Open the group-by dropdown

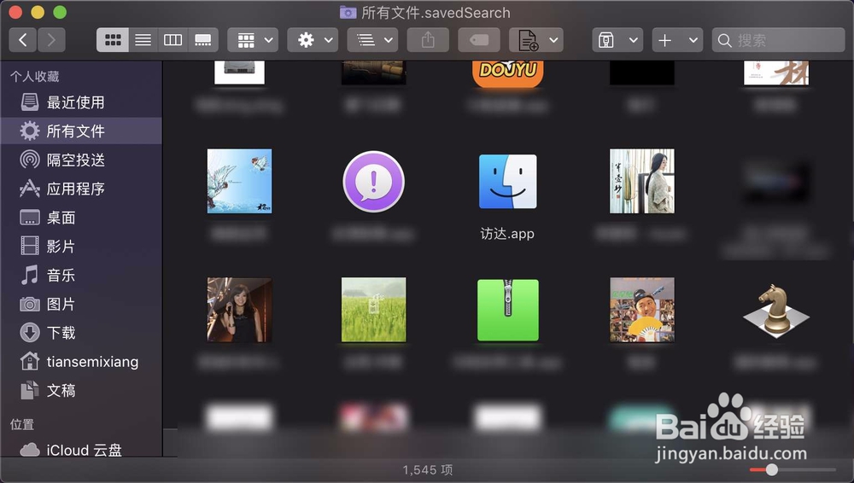point(253,40)
